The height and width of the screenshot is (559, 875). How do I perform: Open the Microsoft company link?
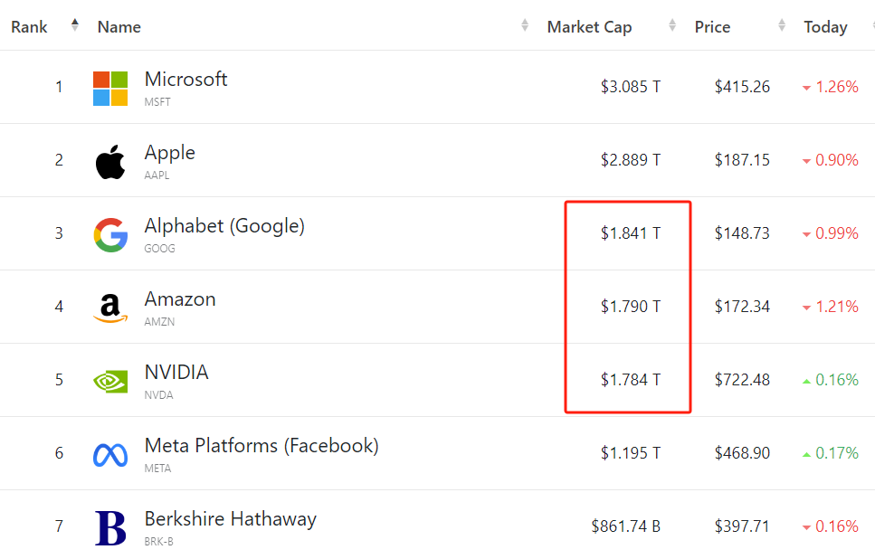185,80
